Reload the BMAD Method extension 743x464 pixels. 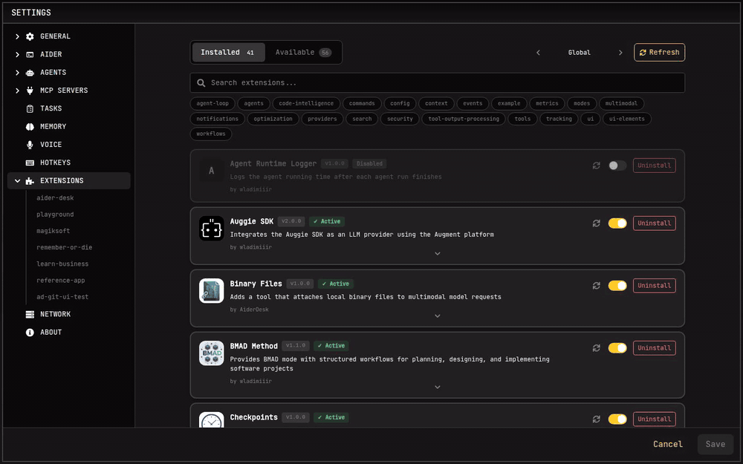click(596, 348)
